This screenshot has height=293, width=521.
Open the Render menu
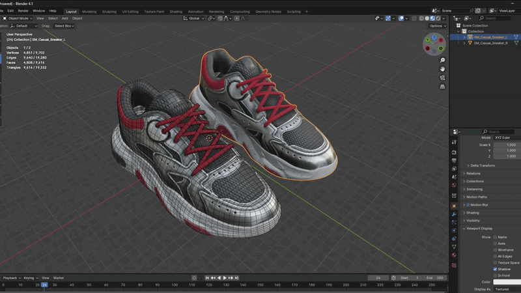(23, 11)
